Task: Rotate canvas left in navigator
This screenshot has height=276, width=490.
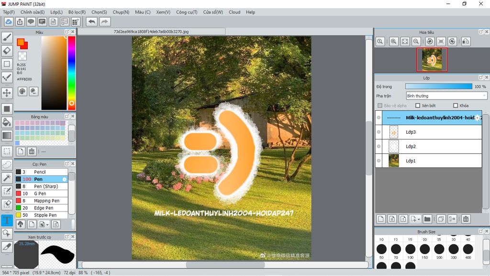Action: (x=430, y=41)
